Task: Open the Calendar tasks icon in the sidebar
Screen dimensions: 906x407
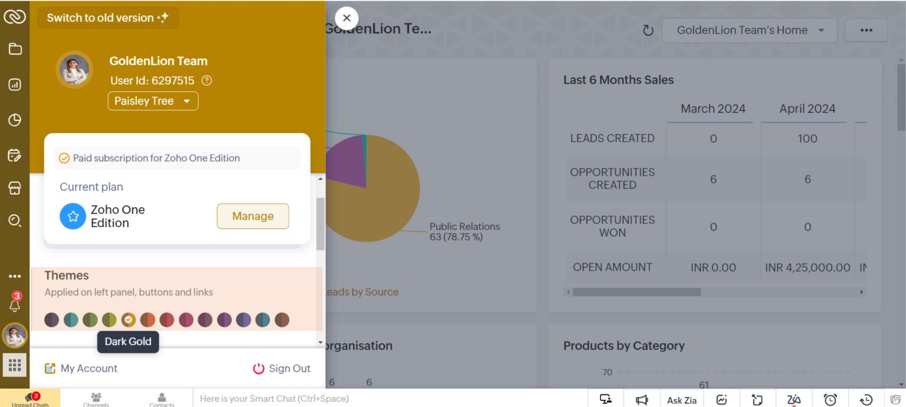Action: click(x=15, y=155)
